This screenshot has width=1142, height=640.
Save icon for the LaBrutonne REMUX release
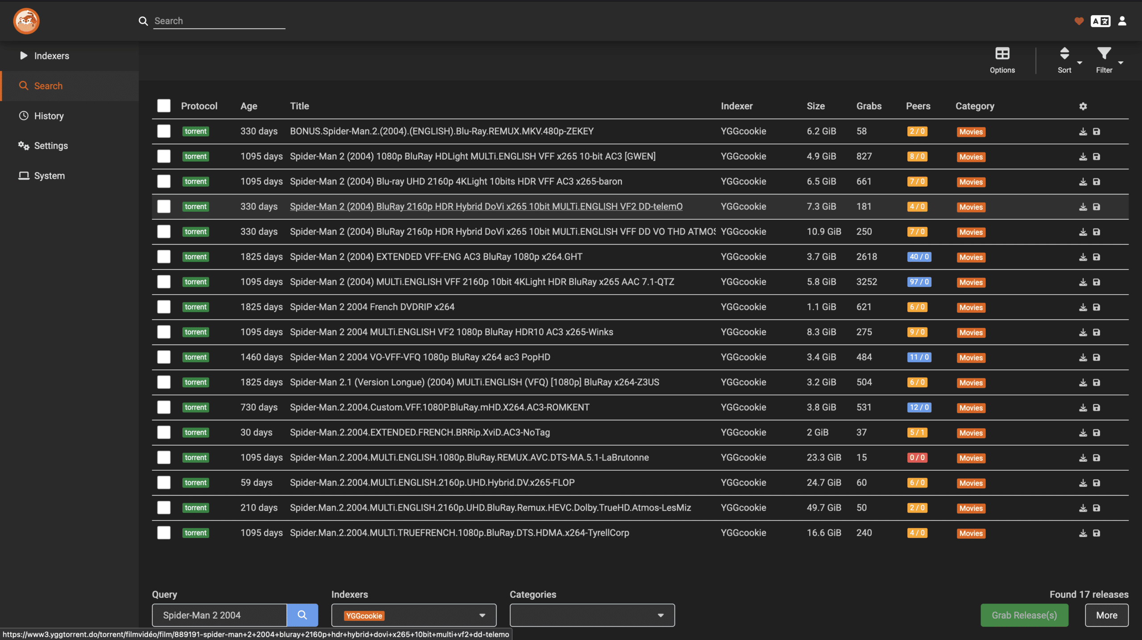pyautogui.click(x=1096, y=458)
